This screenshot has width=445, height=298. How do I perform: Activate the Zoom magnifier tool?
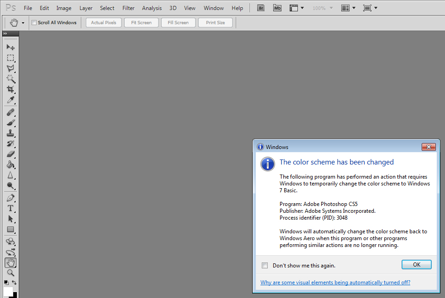click(x=10, y=273)
